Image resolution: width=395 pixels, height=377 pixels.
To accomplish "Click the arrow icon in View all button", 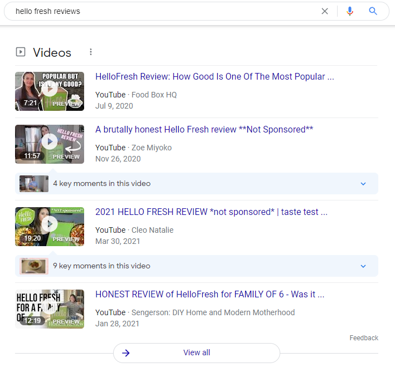I will (x=126, y=353).
